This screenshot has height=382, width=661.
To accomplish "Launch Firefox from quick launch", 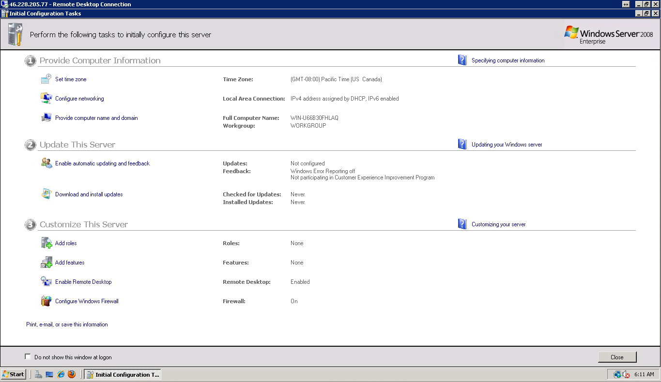I will [72, 374].
